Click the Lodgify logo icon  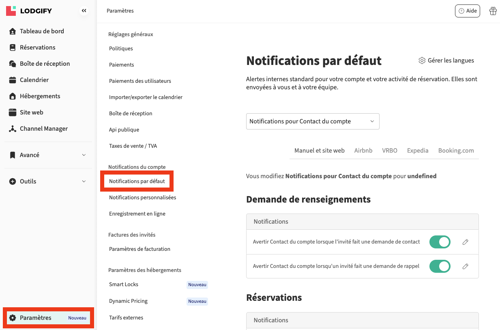point(11,11)
